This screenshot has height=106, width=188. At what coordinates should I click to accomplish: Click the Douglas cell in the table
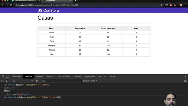click(52, 46)
